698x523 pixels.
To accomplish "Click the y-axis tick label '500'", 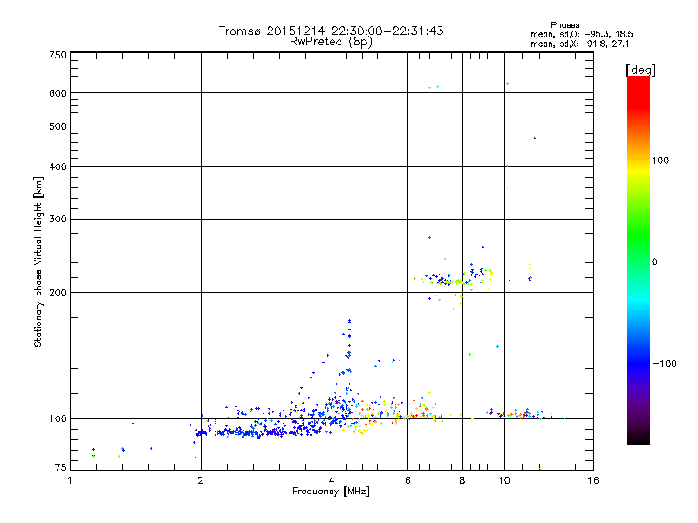I will pos(58,126).
